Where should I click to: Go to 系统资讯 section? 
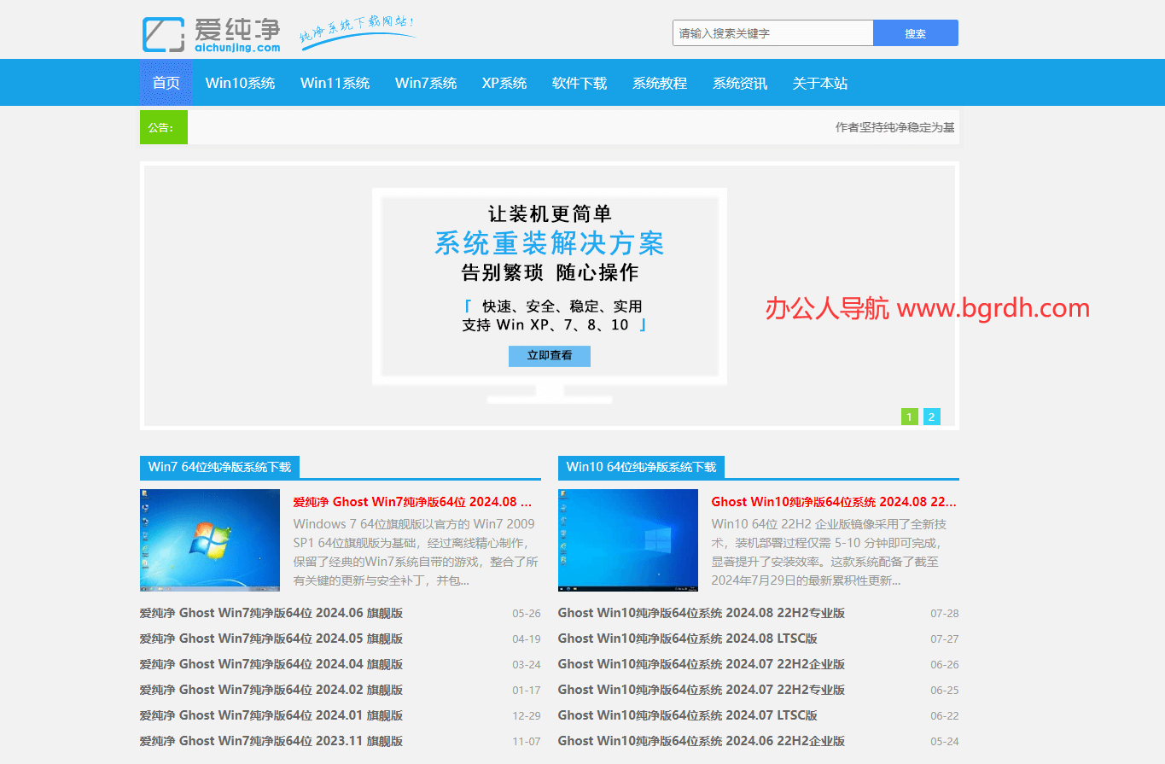[740, 83]
